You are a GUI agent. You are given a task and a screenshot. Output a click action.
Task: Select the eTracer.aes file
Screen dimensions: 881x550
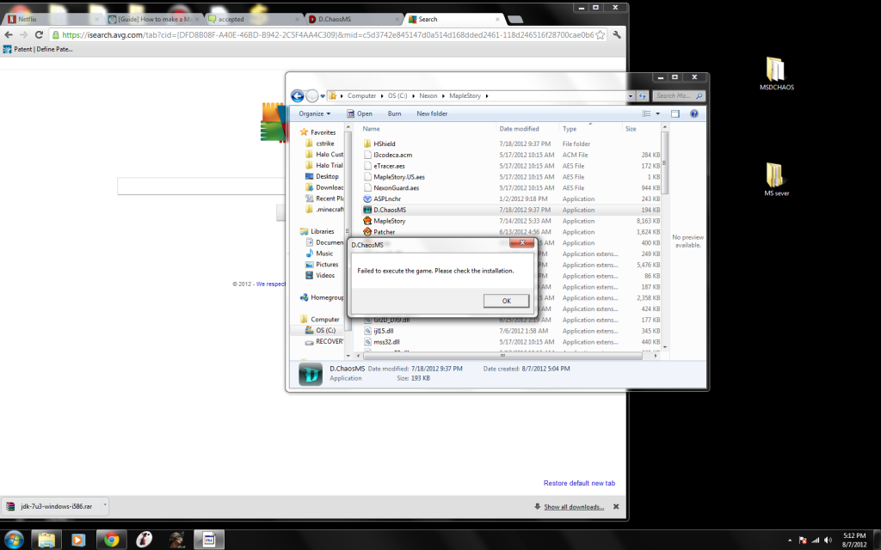(389, 166)
